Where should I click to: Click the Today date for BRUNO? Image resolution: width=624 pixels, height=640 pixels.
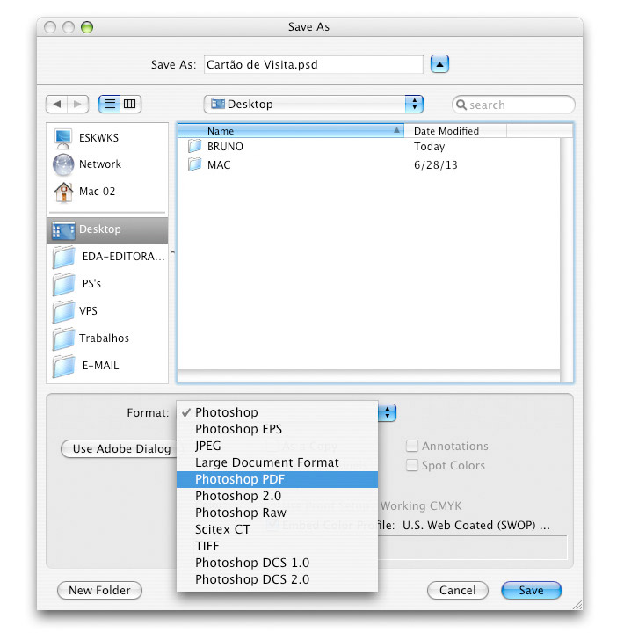430,147
